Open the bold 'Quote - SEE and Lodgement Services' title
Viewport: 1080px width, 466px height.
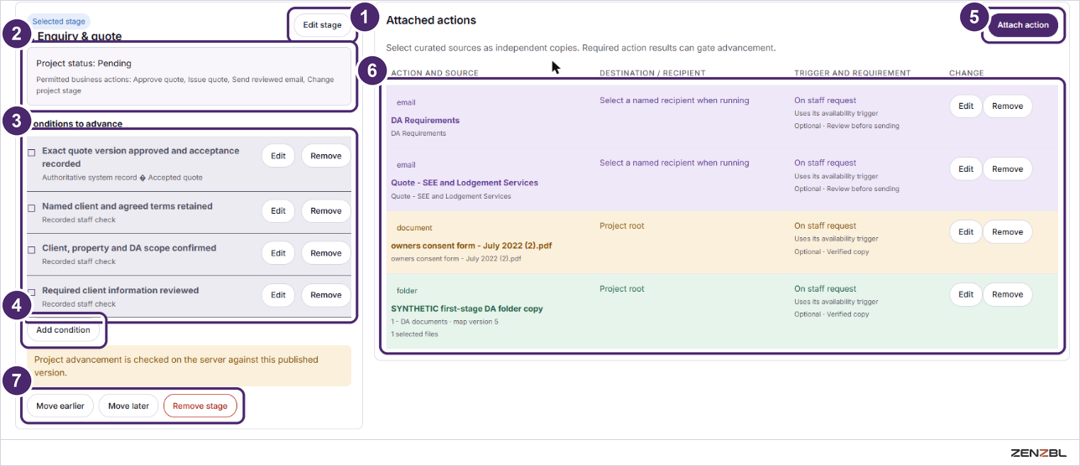[465, 183]
